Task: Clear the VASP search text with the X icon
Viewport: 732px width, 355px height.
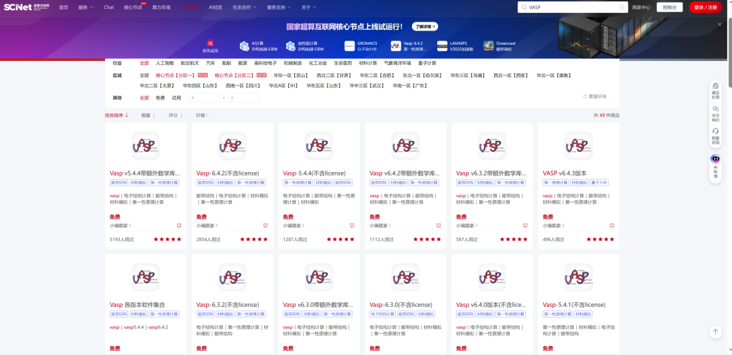Action: [x=622, y=7]
